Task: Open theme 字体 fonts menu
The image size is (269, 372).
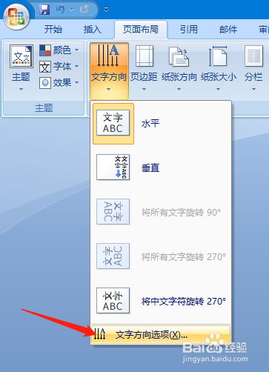Action: click(59, 67)
